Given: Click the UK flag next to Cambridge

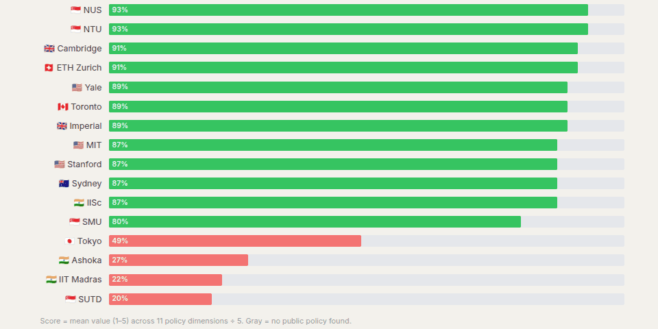Looking at the screenshot, I should click(49, 49).
